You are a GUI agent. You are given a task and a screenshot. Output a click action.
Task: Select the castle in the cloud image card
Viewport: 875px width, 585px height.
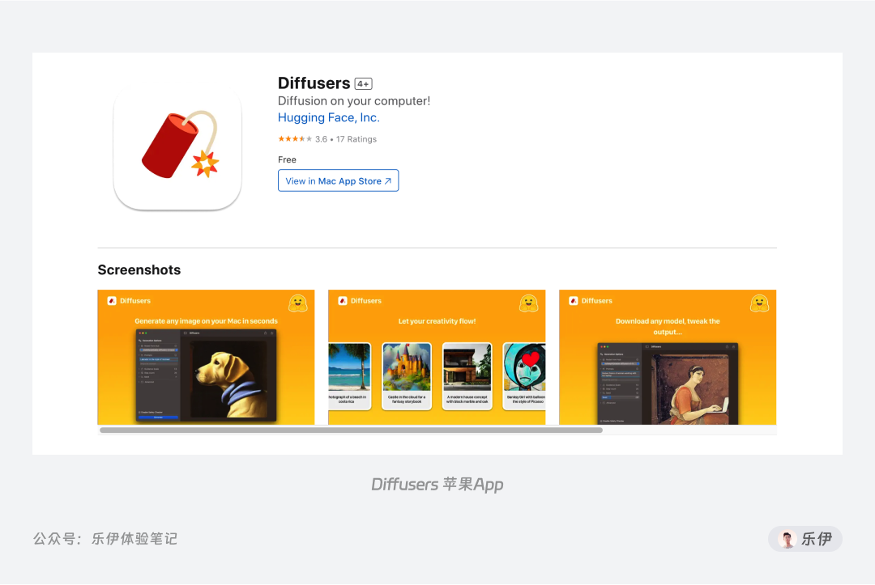[x=407, y=376]
